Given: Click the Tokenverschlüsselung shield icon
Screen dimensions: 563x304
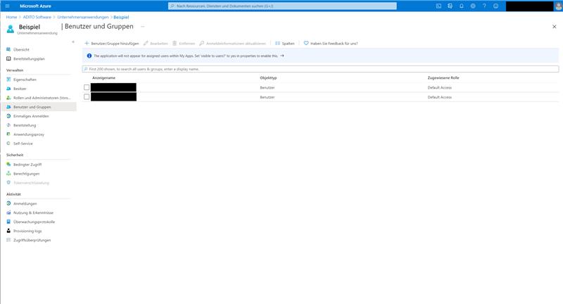Looking at the screenshot, I should pos(8,183).
